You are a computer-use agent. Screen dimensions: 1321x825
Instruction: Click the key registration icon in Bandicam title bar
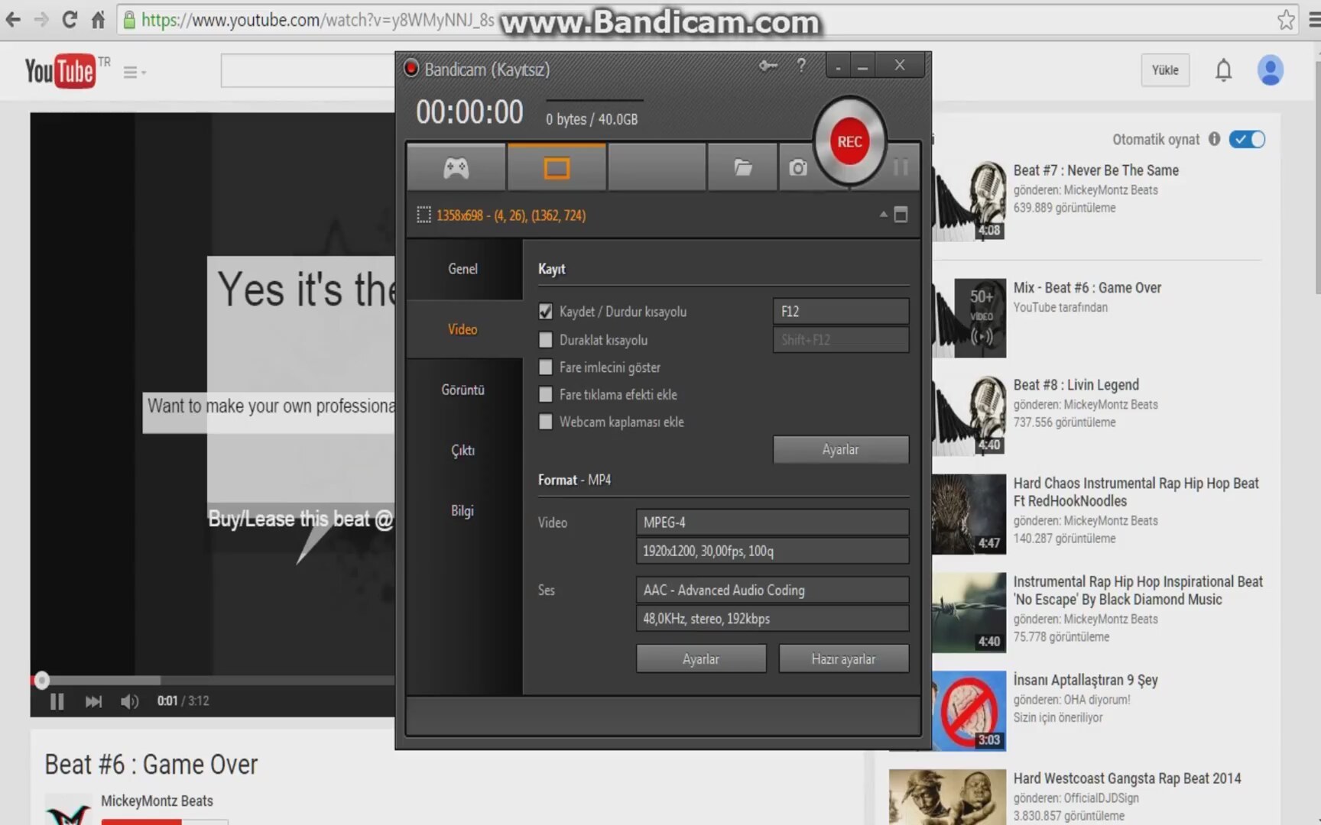point(768,66)
